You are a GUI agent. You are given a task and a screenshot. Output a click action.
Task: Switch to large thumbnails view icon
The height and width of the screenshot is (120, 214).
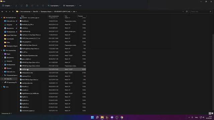pos(212,113)
